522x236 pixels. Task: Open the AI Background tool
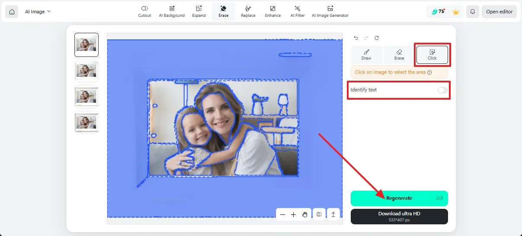pyautogui.click(x=172, y=12)
